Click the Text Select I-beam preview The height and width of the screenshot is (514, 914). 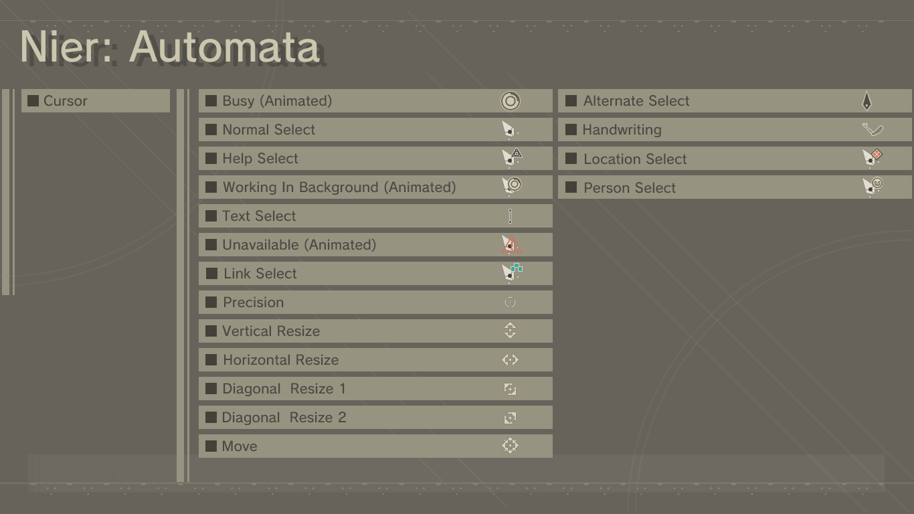point(510,216)
